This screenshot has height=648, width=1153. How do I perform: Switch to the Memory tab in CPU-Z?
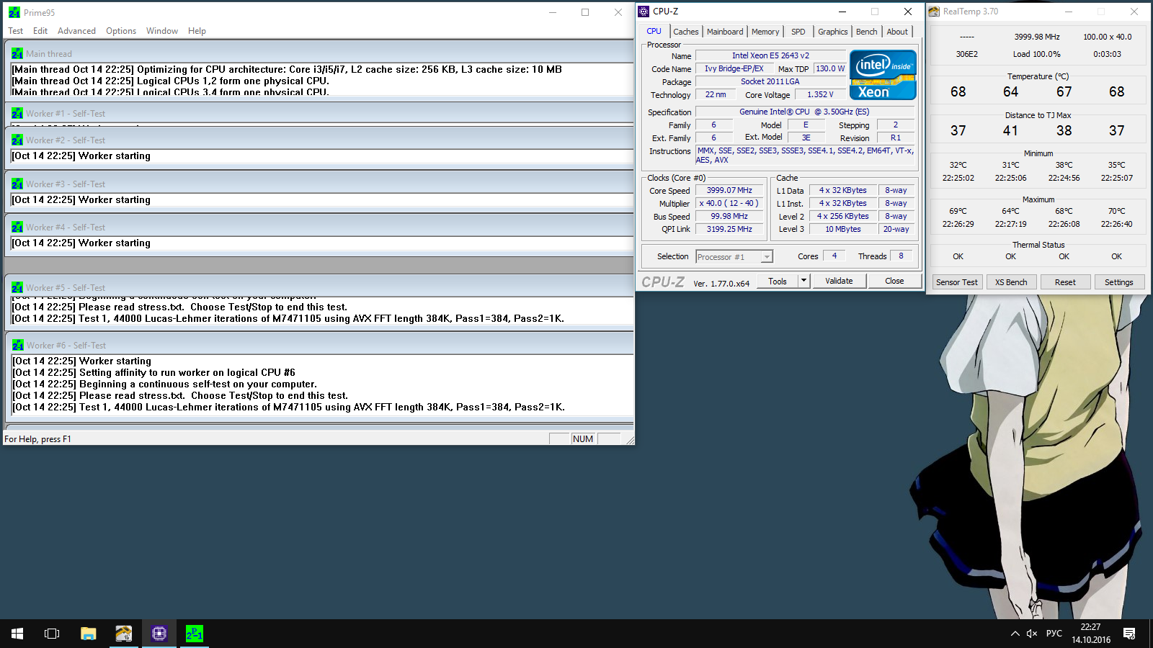pos(765,32)
